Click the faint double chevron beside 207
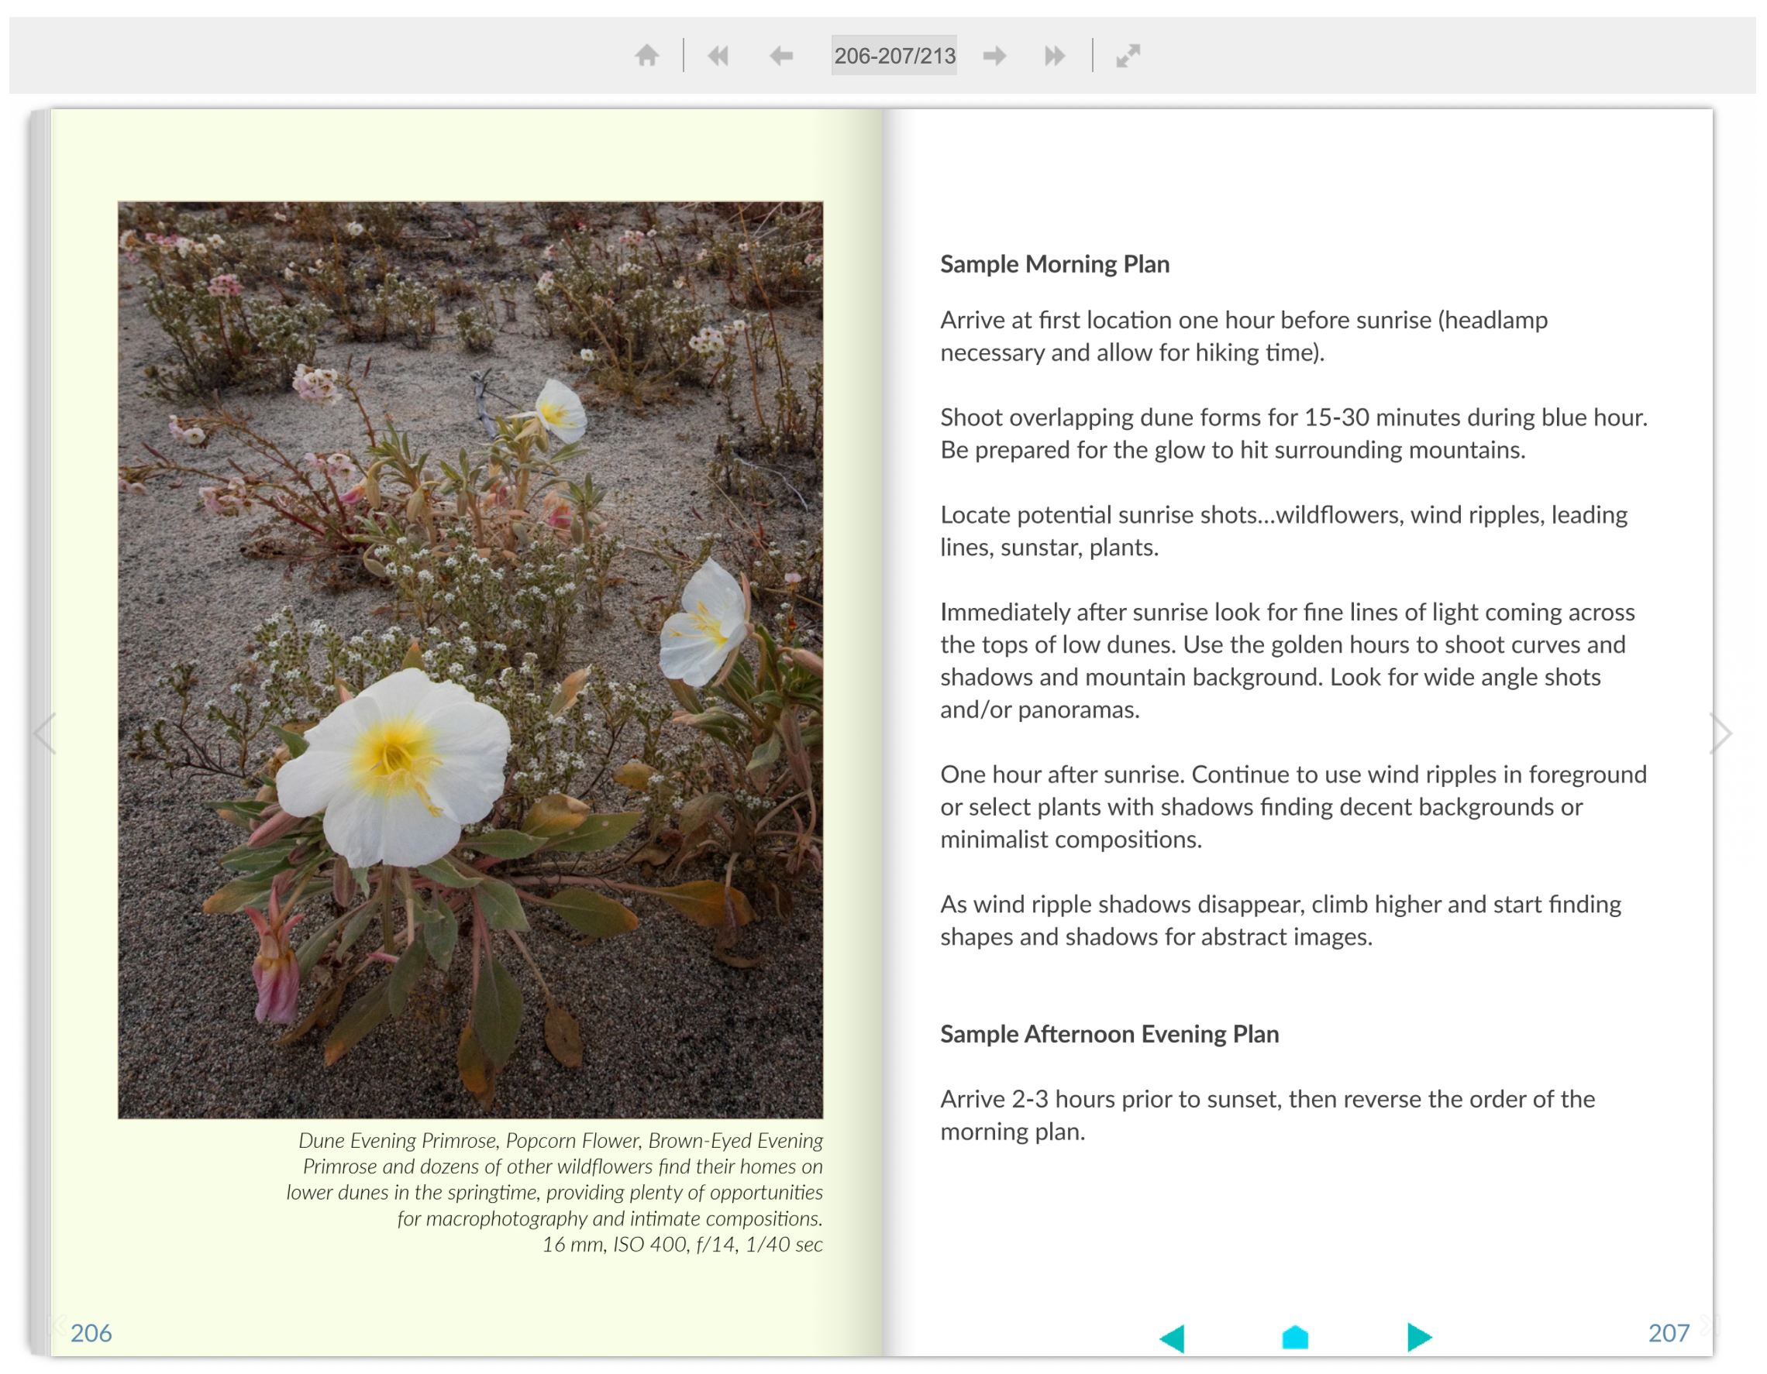The image size is (1767, 1374). [x=1707, y=1324]
